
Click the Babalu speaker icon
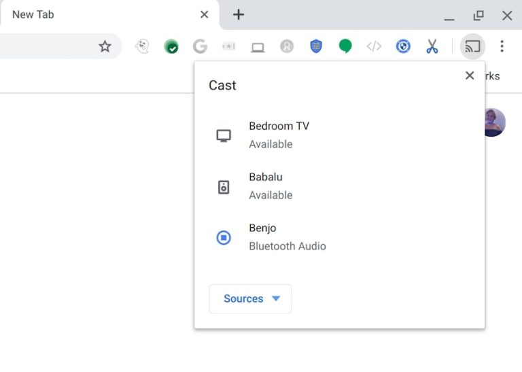(x=224, y=187)
